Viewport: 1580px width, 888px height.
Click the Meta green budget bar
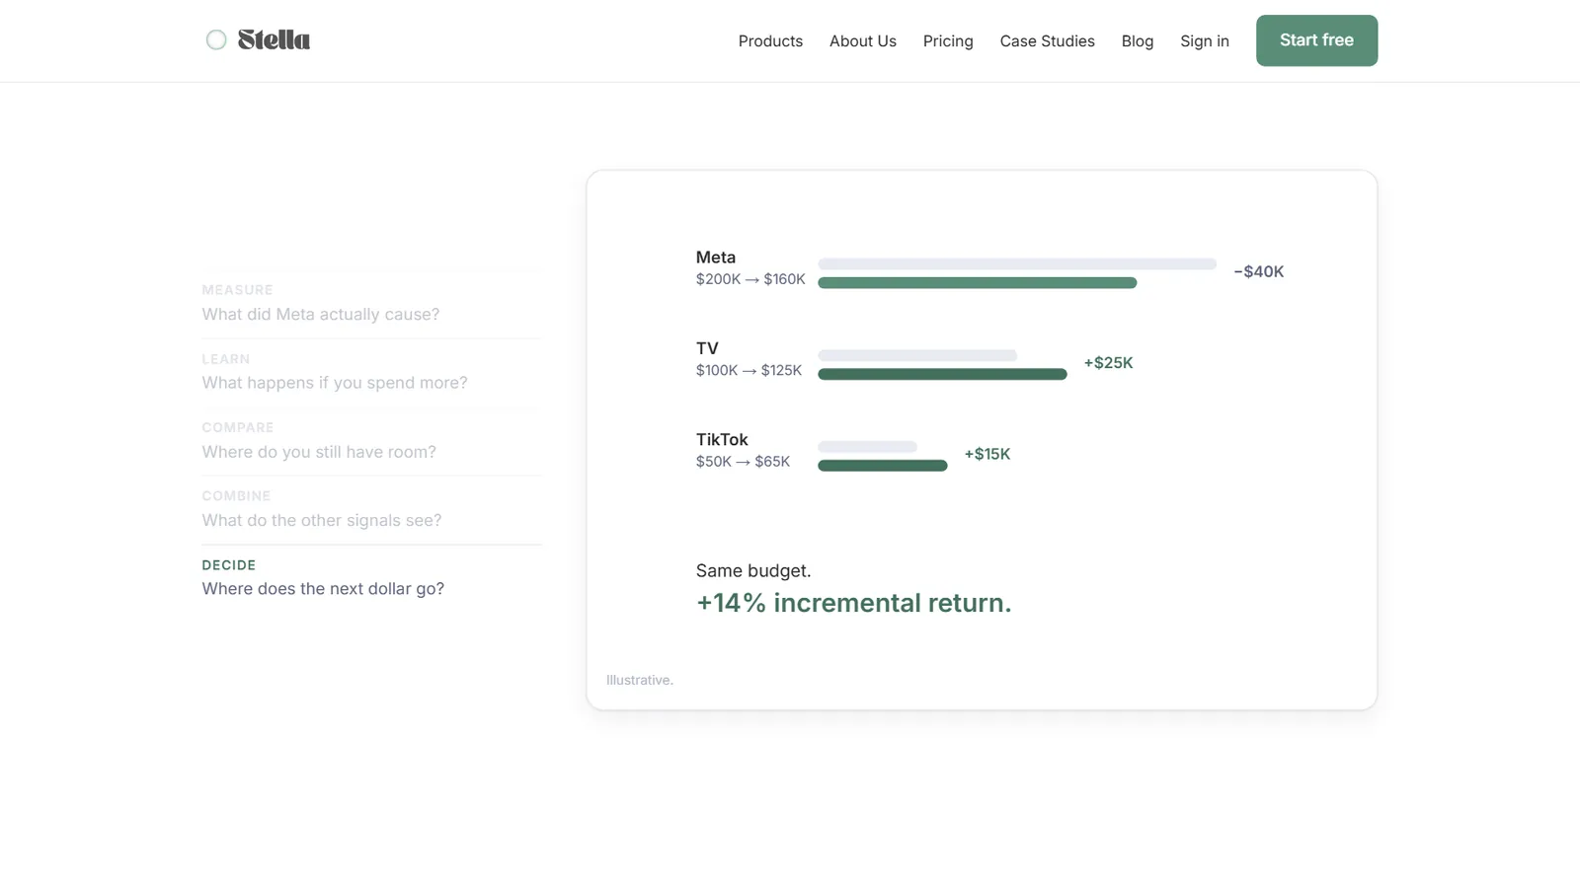(978, 283)
